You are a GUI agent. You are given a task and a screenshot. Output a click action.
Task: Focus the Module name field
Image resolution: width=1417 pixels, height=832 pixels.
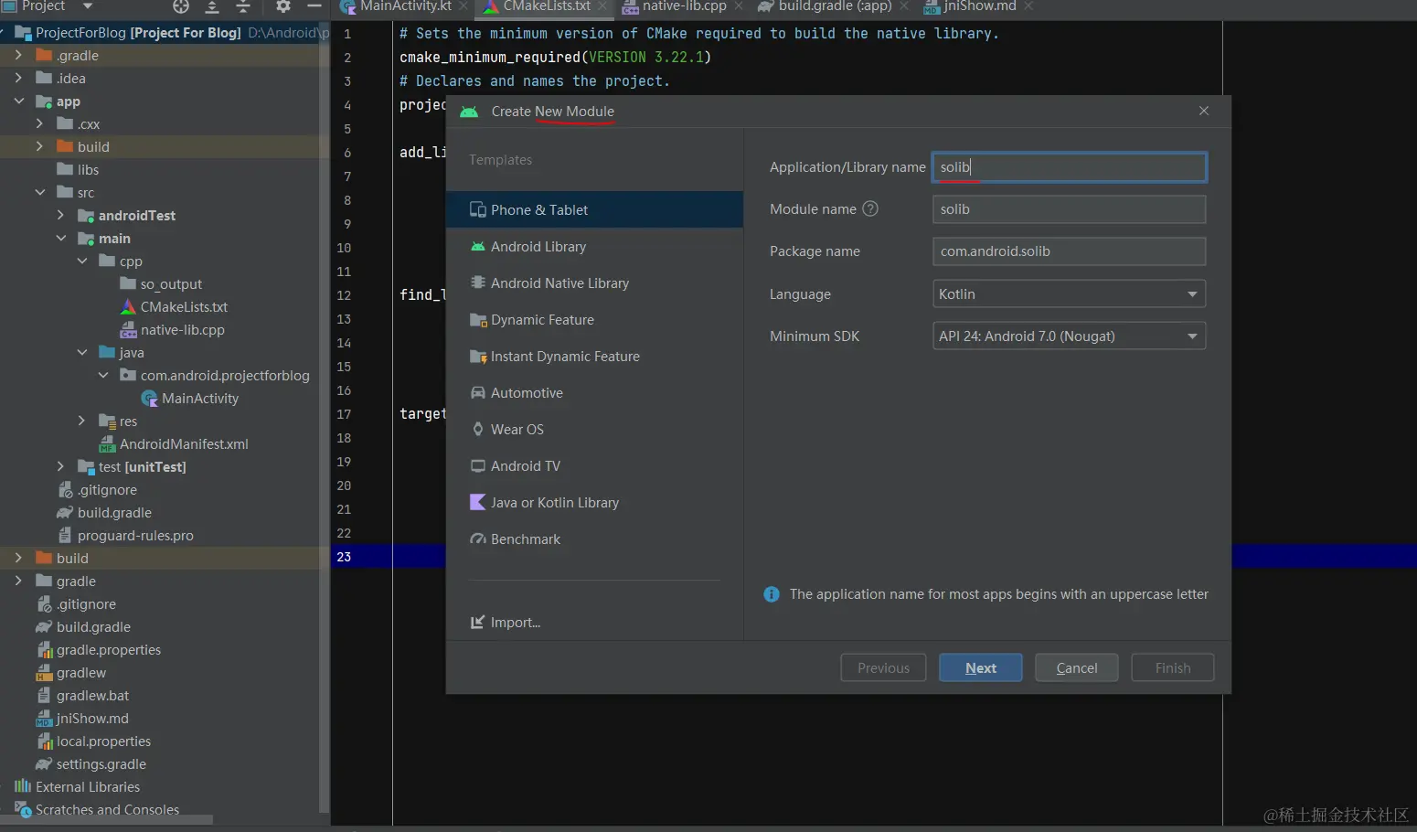[1069, 209]
